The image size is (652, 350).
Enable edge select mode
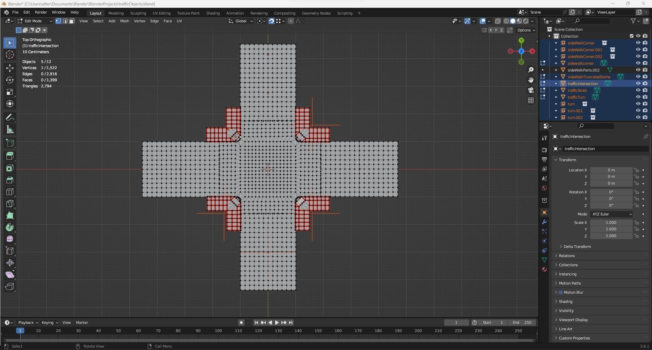point(65,21)
